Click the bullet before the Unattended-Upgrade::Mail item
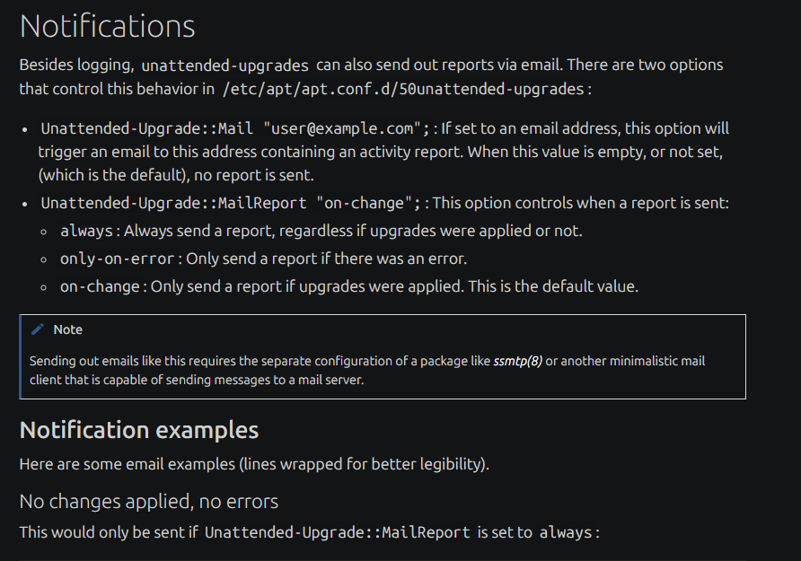The image size is (801, 561). (x=29, y=129)
